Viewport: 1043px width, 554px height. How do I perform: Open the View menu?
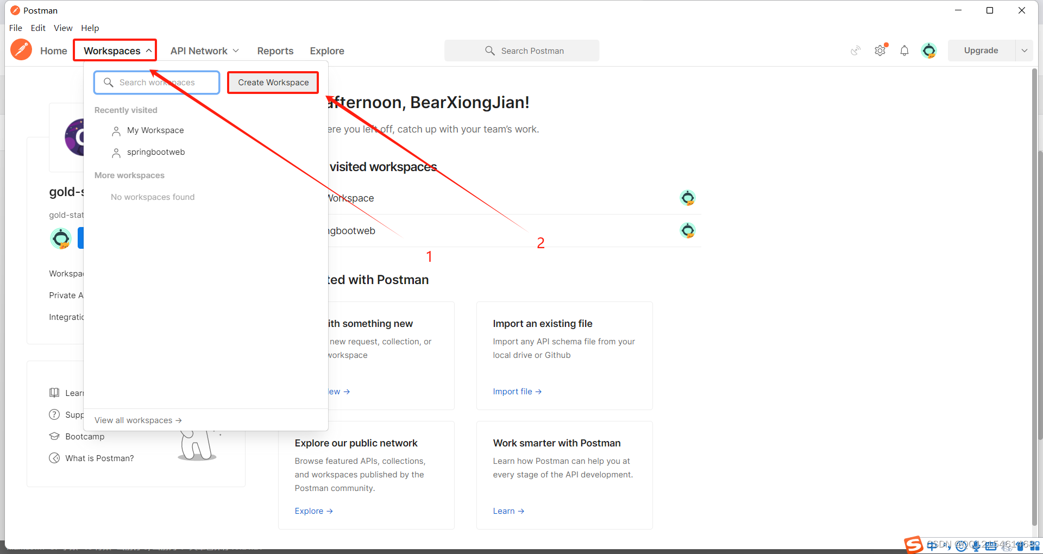63,28
